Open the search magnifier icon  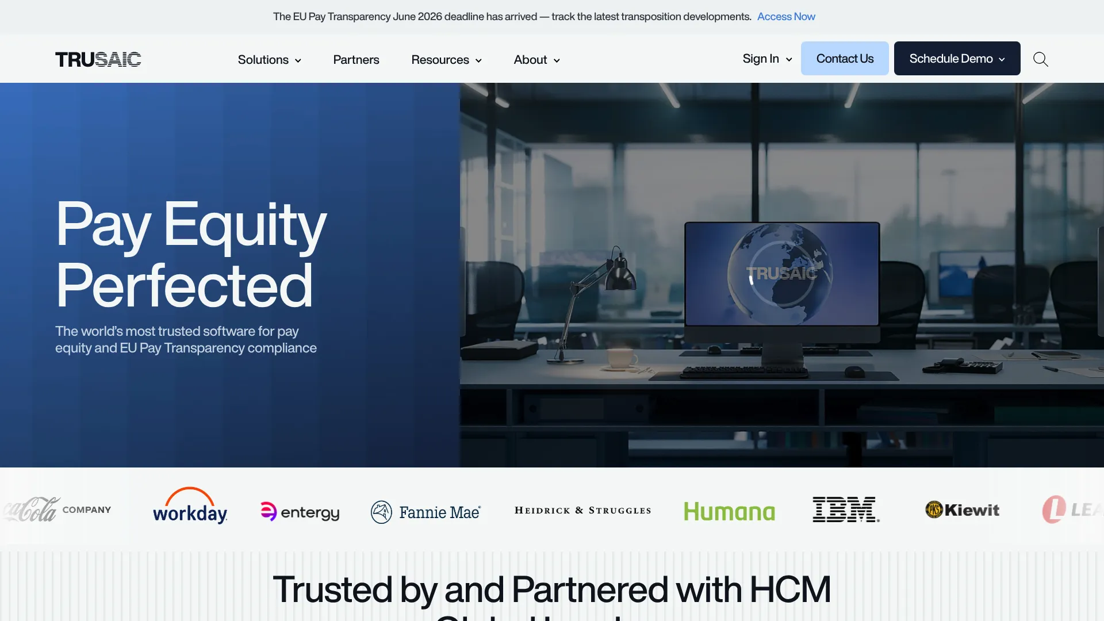(x=1040, y=59)
